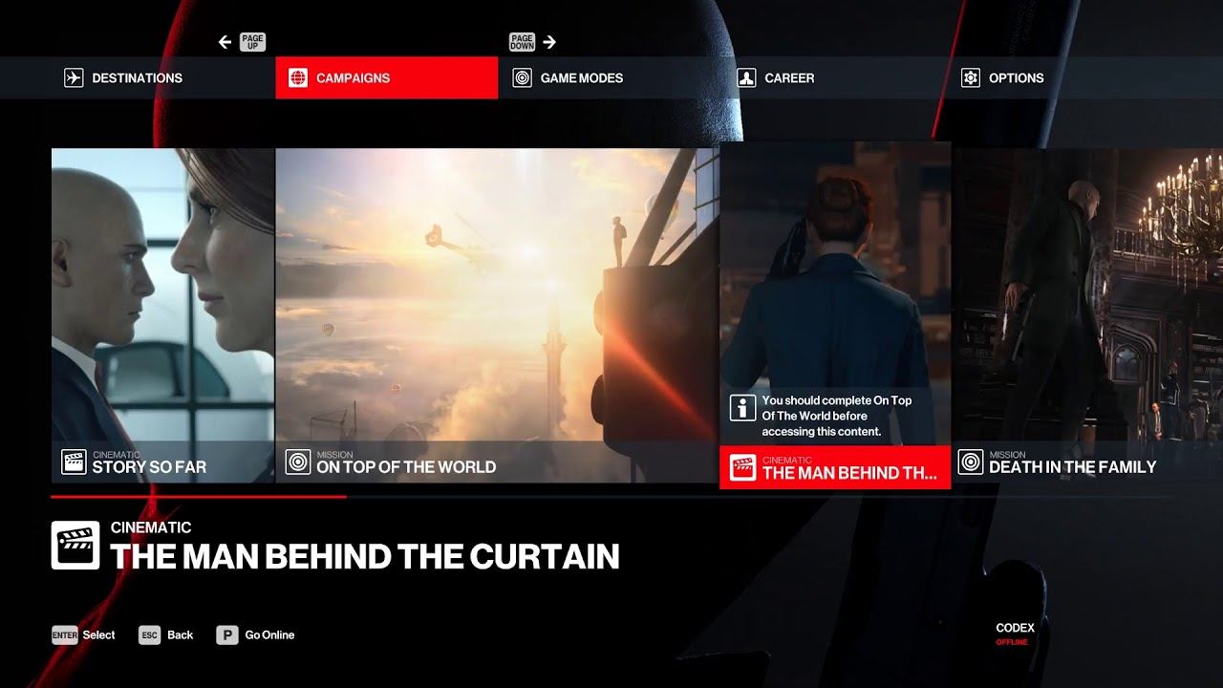
Task: Click the P Go Online prompt
Action: (x=255, y=634)
